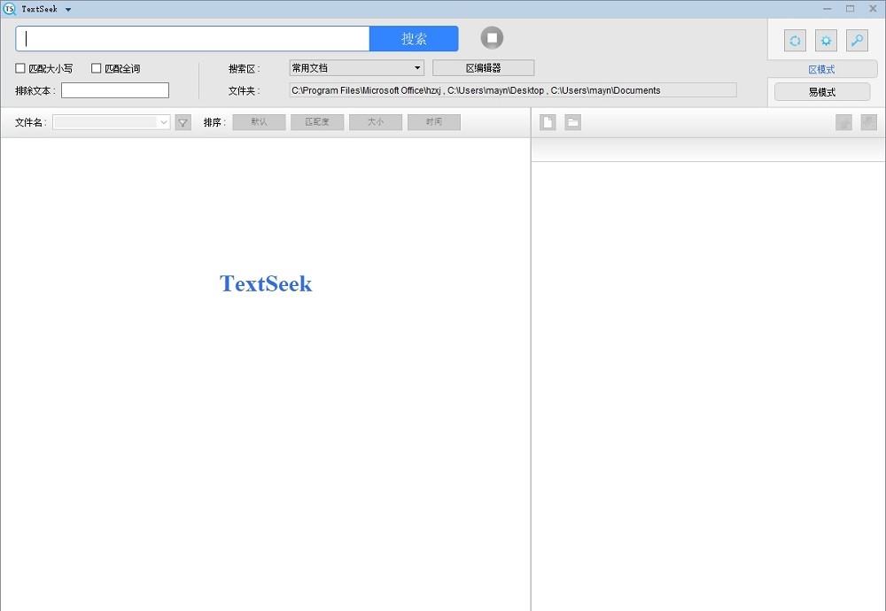The image size is (886, 611).
Task: Open the TextSeek title dropdown arrow
Action: point(68,10)
